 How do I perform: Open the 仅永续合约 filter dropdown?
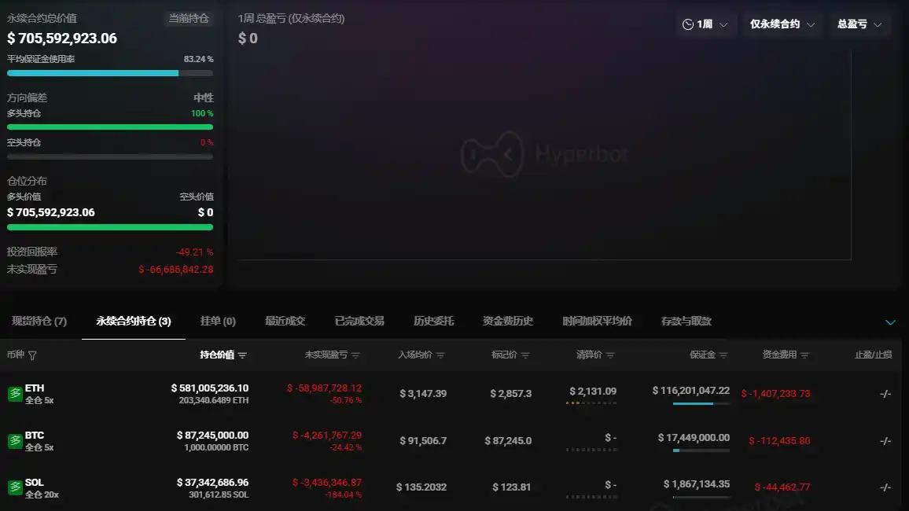782,24
